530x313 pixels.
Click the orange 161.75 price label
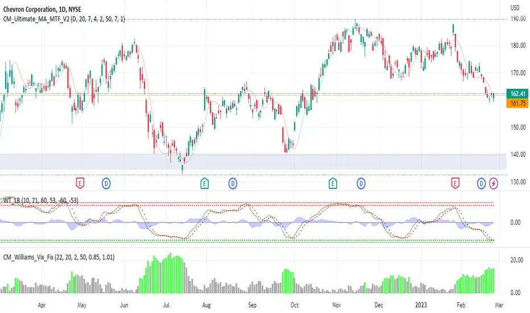click(517, 103)
